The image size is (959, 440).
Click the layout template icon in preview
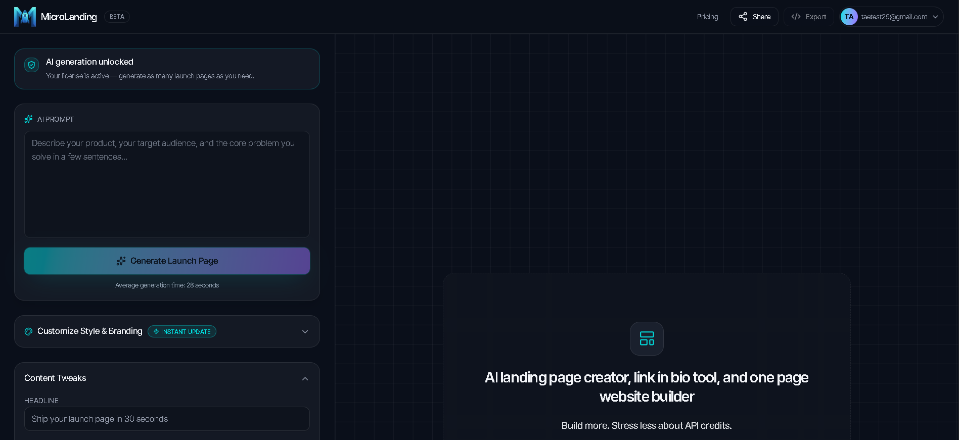pos(647,338)
